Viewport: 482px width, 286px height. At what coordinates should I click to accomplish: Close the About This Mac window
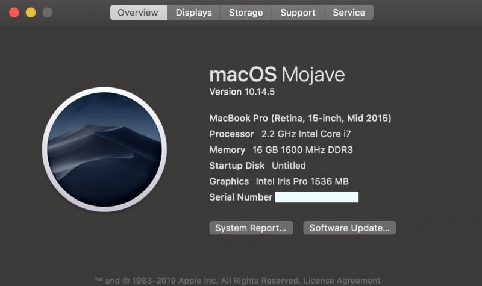(x=14, y=13)
